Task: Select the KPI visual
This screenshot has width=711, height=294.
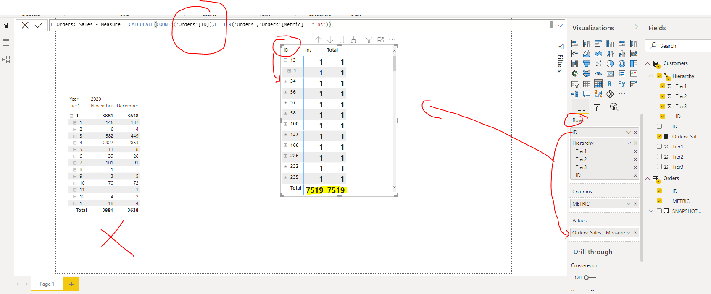Action: pyautogui.click(x=634, y=74)
